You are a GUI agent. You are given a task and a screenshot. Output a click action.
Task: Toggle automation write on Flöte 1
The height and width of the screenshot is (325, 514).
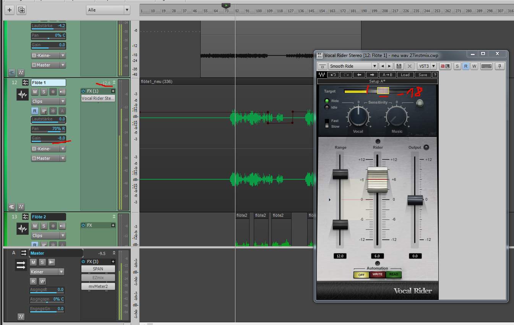pos(44,111)
